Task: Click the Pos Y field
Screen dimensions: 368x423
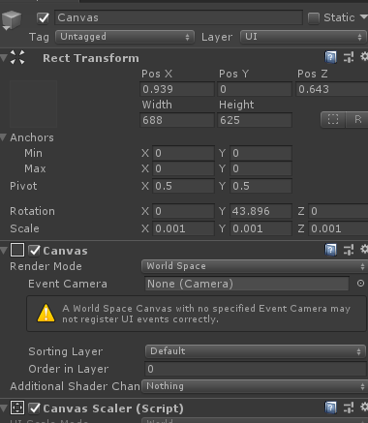Action: tap(255, 89)
